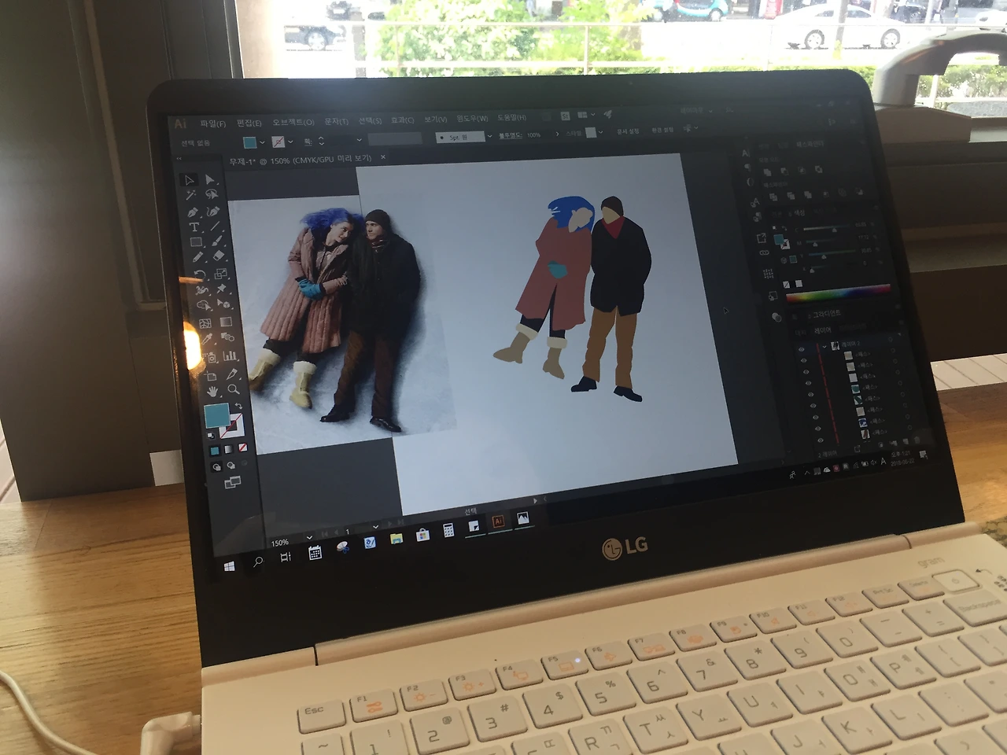Screen dimensions: 1007x755
Task: Click the rainbow color spectrum bar
Action: point(837,293)
